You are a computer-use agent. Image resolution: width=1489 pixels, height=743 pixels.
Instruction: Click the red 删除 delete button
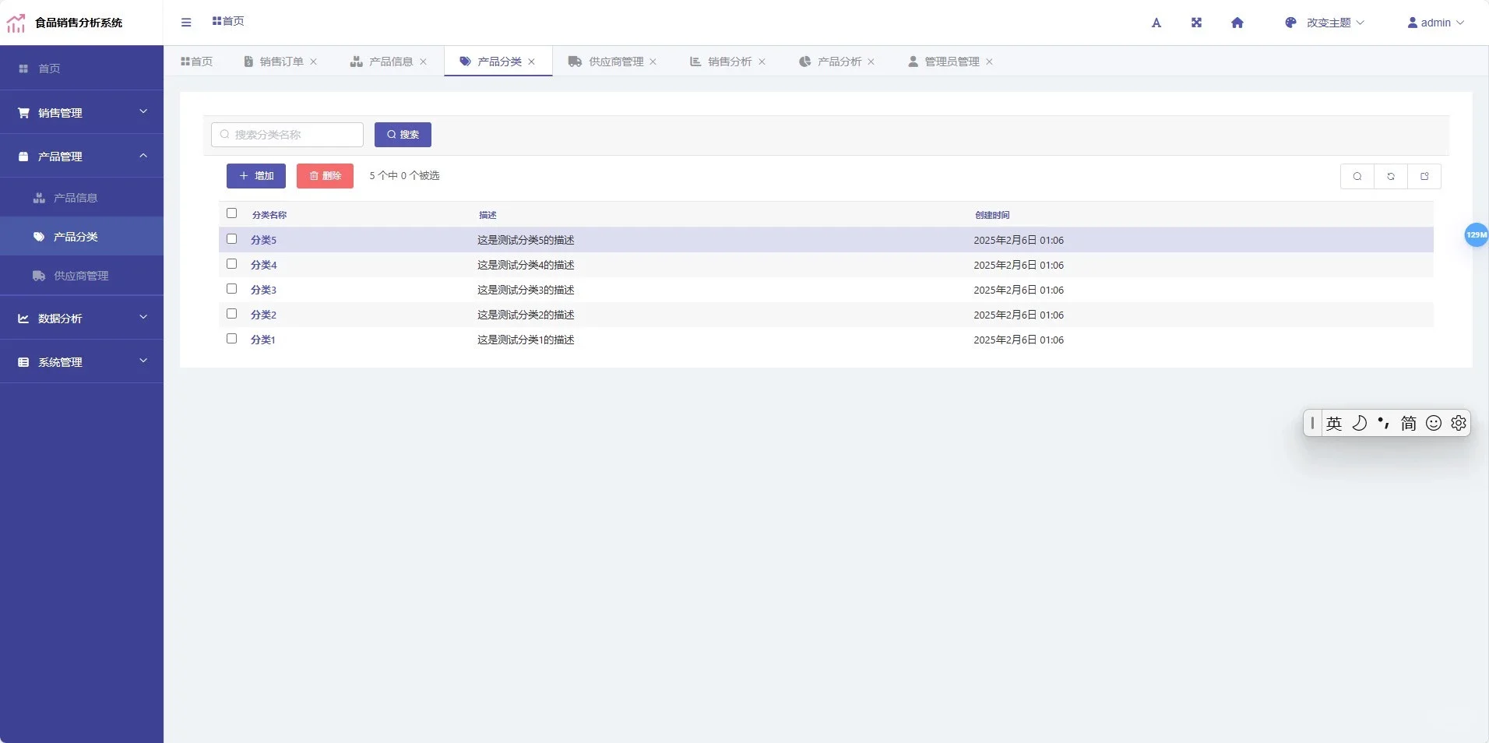coord(325,176)
